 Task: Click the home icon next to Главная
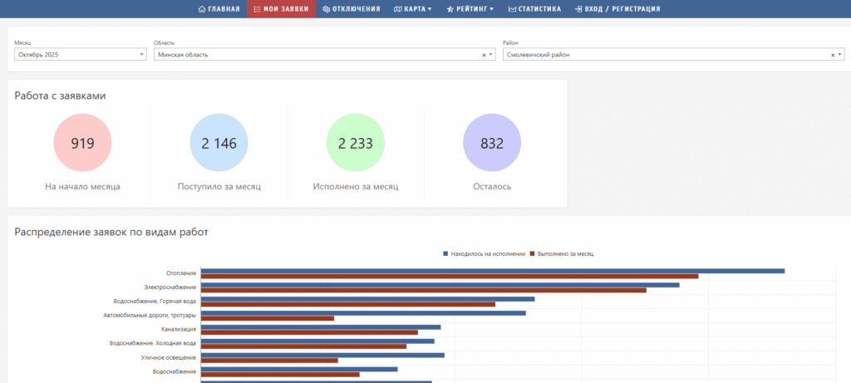pos(202,9)
